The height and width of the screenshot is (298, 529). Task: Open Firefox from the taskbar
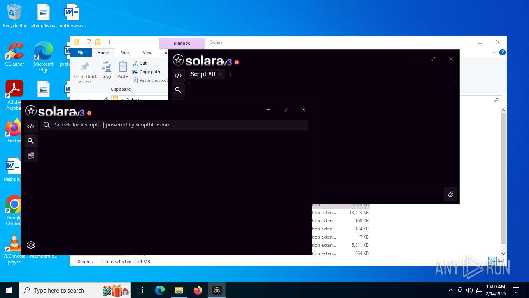pos(198,290)
